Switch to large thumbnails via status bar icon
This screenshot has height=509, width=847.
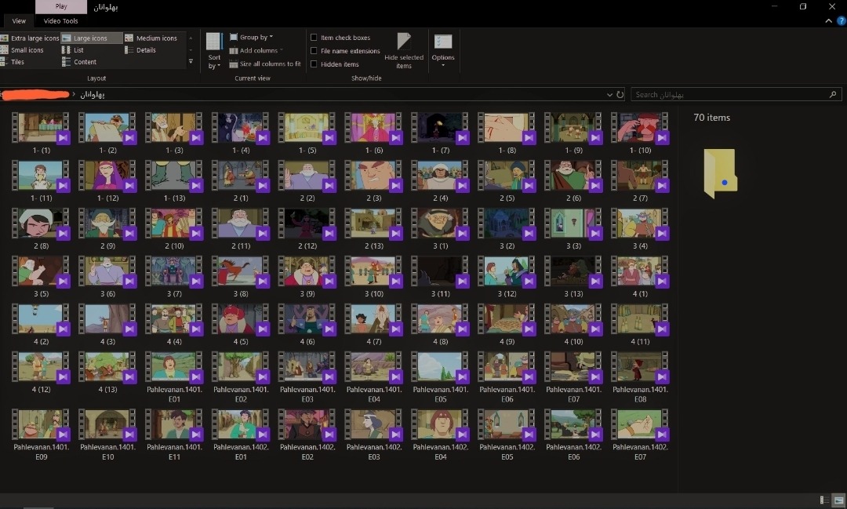click(838, 500)
